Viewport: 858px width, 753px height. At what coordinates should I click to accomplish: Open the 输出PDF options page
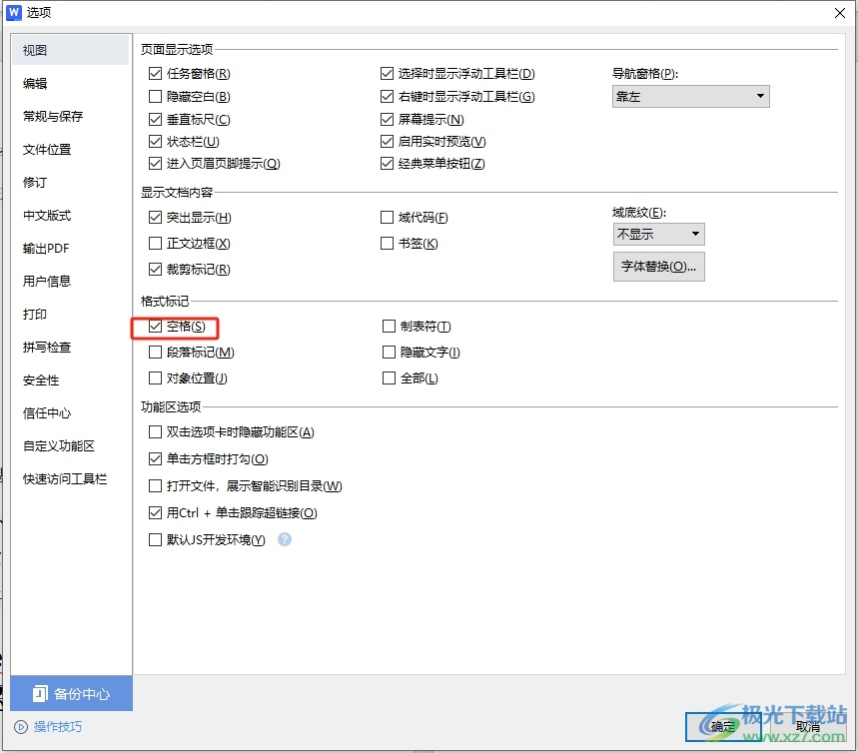70,249
